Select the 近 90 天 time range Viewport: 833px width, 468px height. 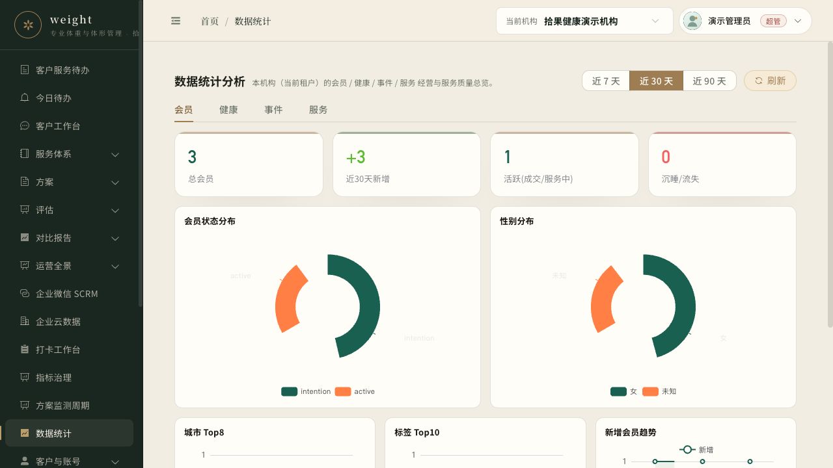(709, 81)
